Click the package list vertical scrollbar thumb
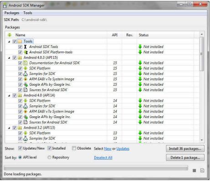 pyautogui.click(x=202, y=54)
